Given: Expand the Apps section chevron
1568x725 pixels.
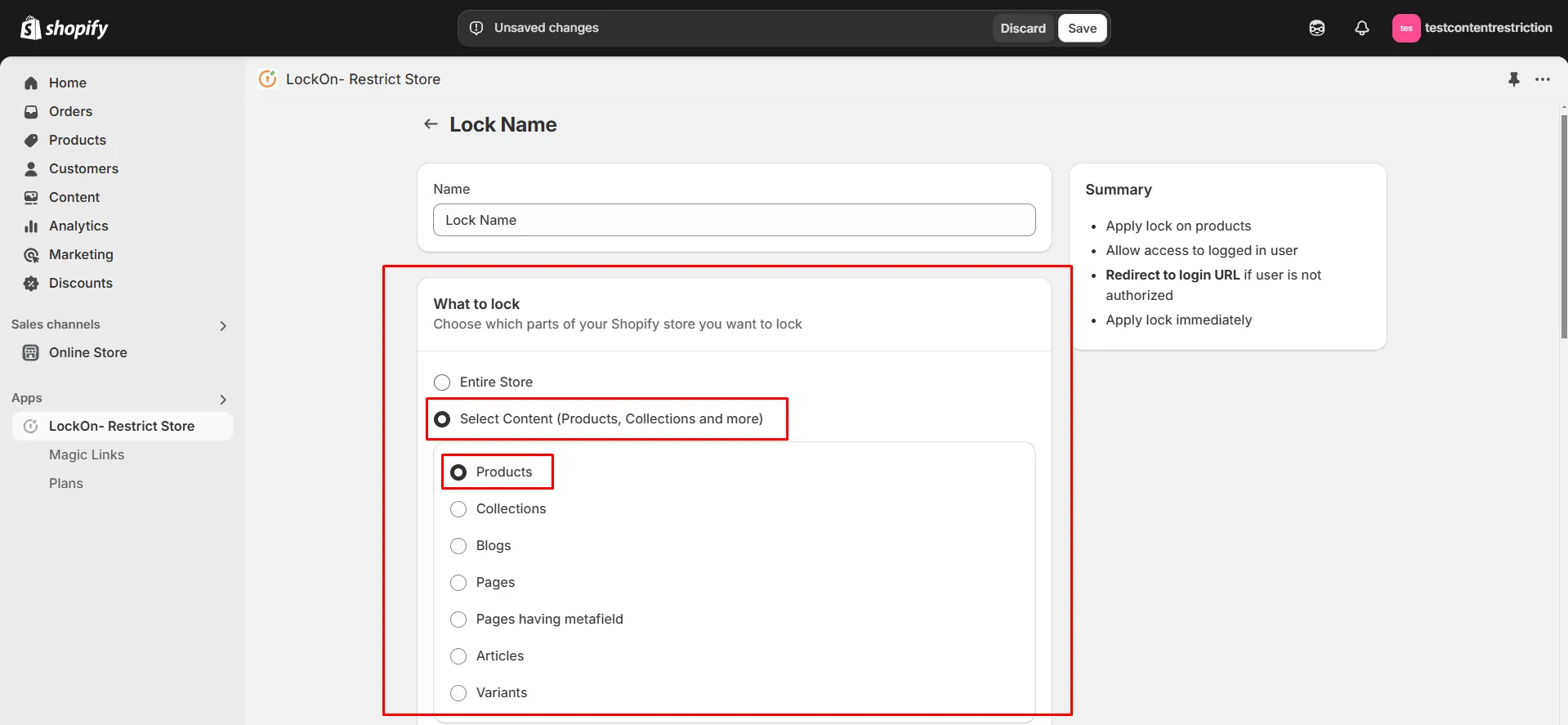Looking at the screenshot, I should pyautogui.click(x=223, y=399).
